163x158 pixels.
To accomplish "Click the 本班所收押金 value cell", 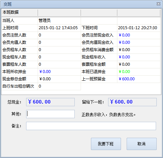I will tap(59, 72).
